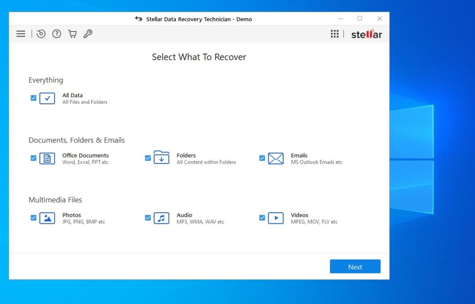Click the "Videos" label
This screenshot has width=475, height=304.
[299, 215]
